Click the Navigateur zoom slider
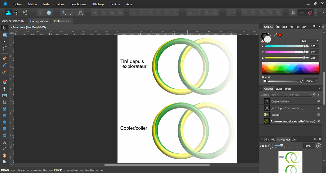Image resolution: width=326 pixels, height=173 pixels. point(289,146)
